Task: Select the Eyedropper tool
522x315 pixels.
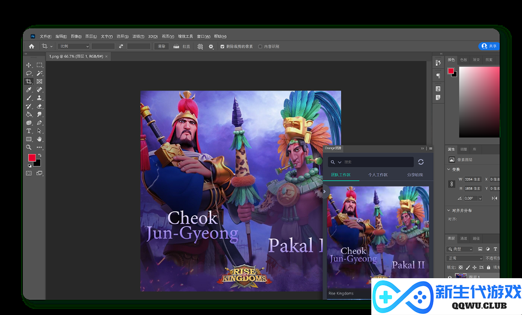Action: [x=29, y=90]
